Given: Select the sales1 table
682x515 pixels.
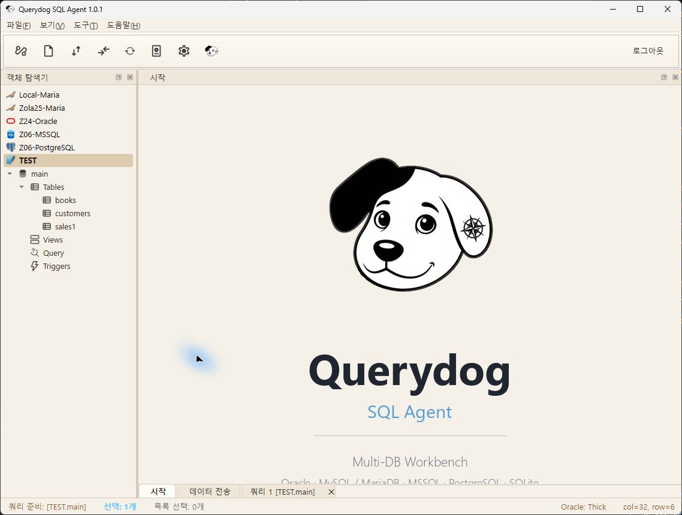Looking at the screenshot, I should point(65,226).
